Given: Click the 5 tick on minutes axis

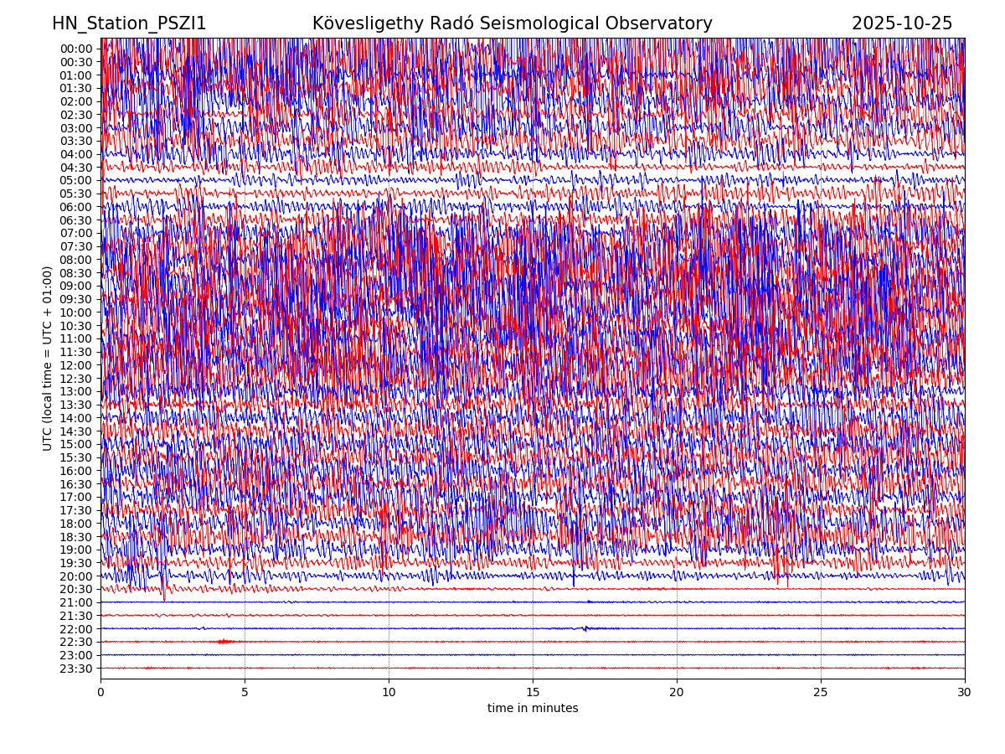Looking at the screenshot, I should [x=245, y=693].
